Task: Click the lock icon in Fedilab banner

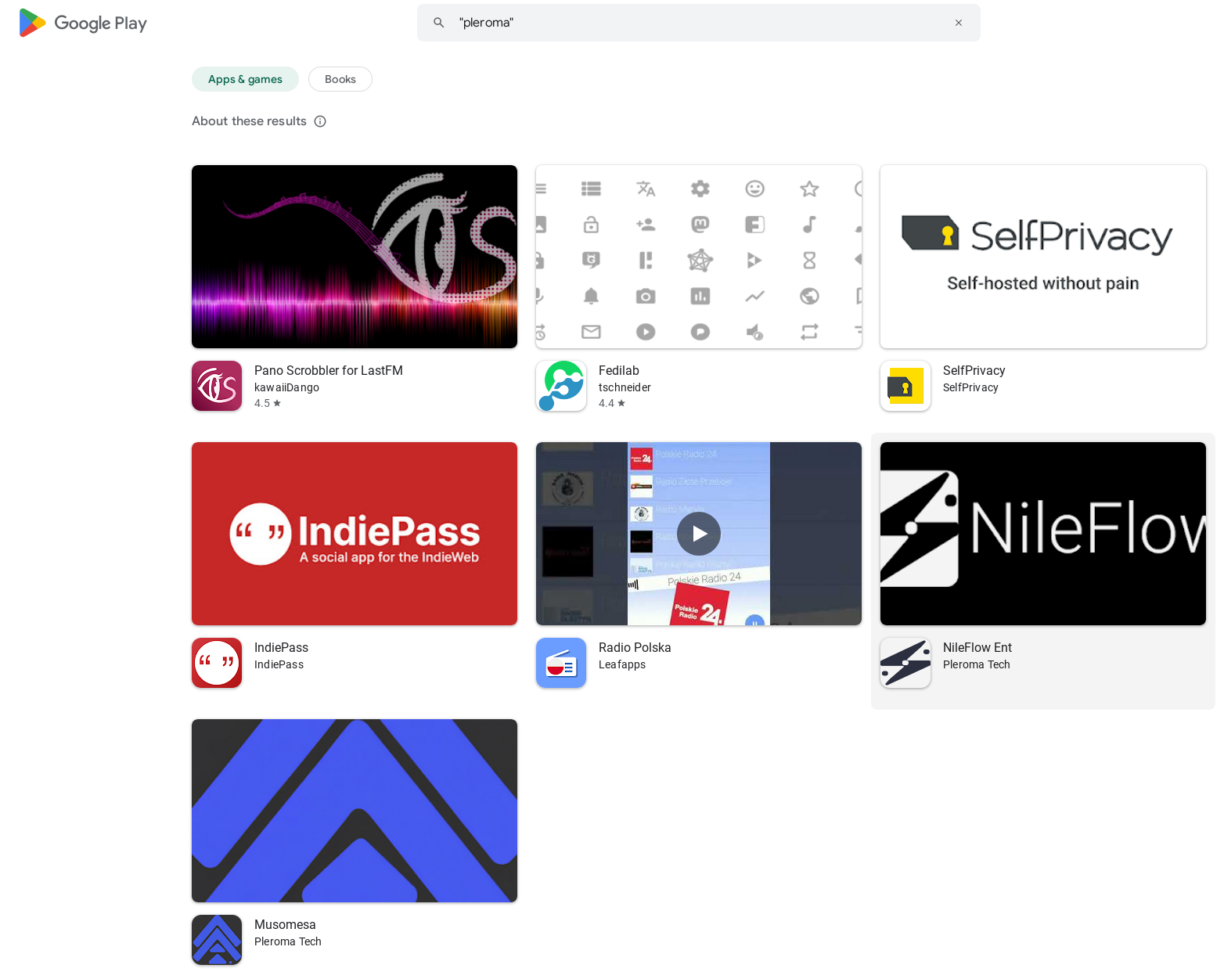Action: pos(591,225)
